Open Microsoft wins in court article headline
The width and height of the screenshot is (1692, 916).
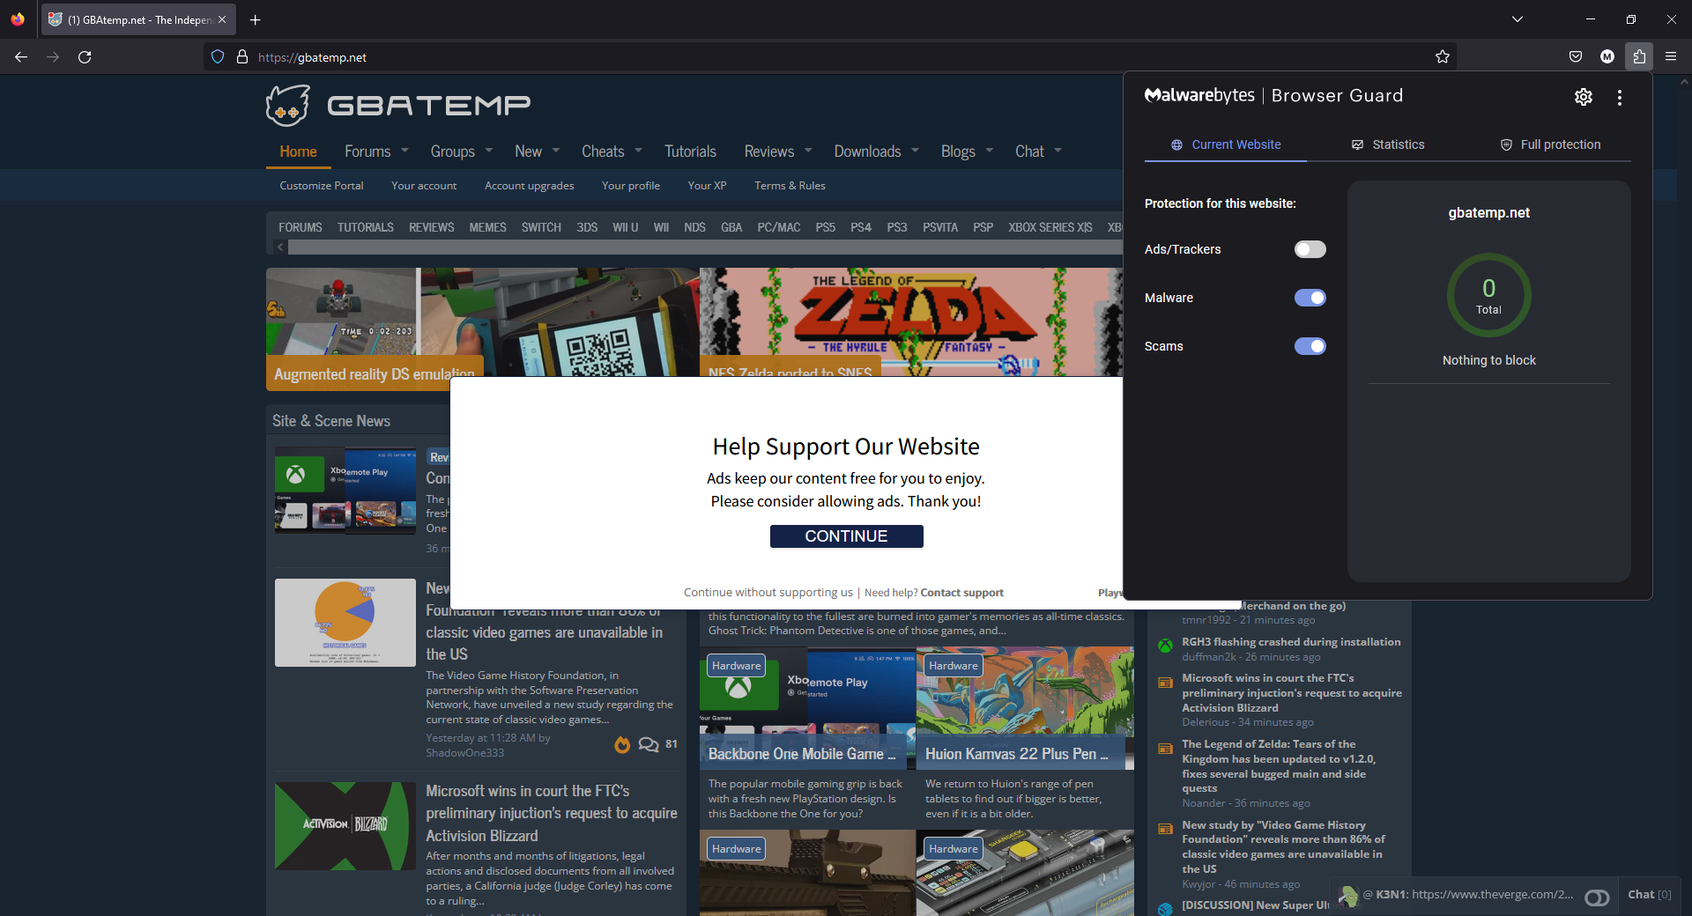click(x=552, y=813)
